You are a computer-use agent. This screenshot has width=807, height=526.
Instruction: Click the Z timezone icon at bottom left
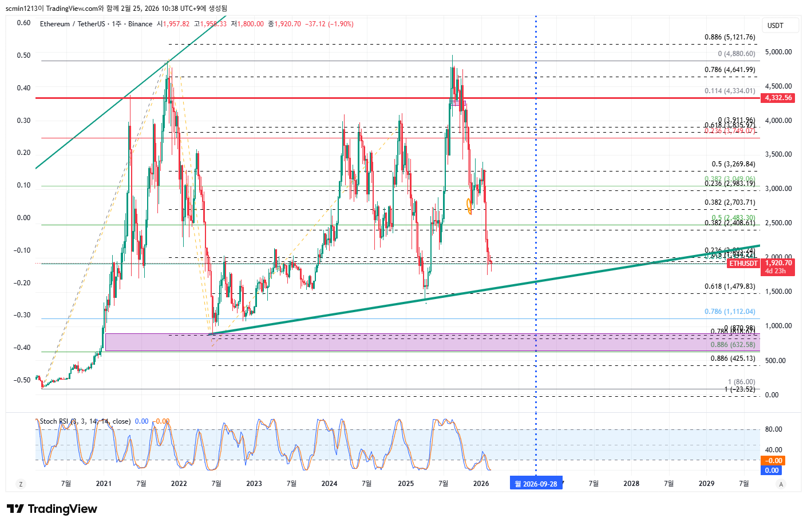click(21, 484)
